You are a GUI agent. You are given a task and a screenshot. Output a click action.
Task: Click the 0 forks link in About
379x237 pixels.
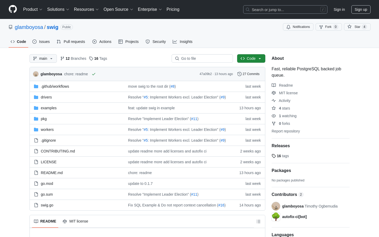point(284,124)
